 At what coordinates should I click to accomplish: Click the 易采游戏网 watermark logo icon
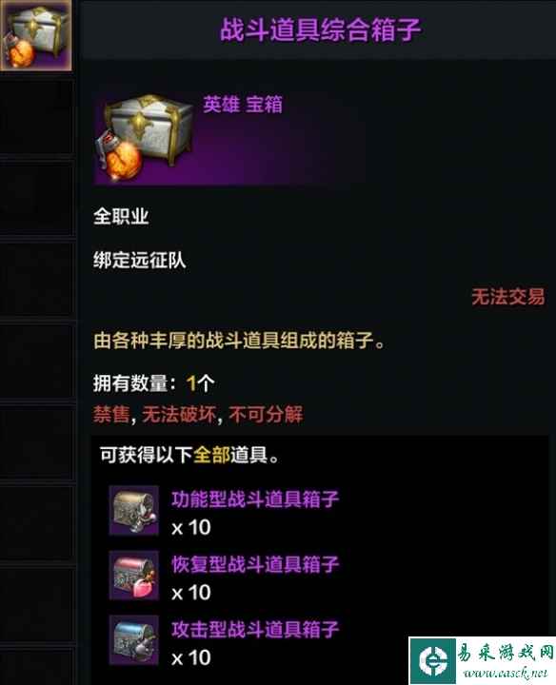(433, 660)
